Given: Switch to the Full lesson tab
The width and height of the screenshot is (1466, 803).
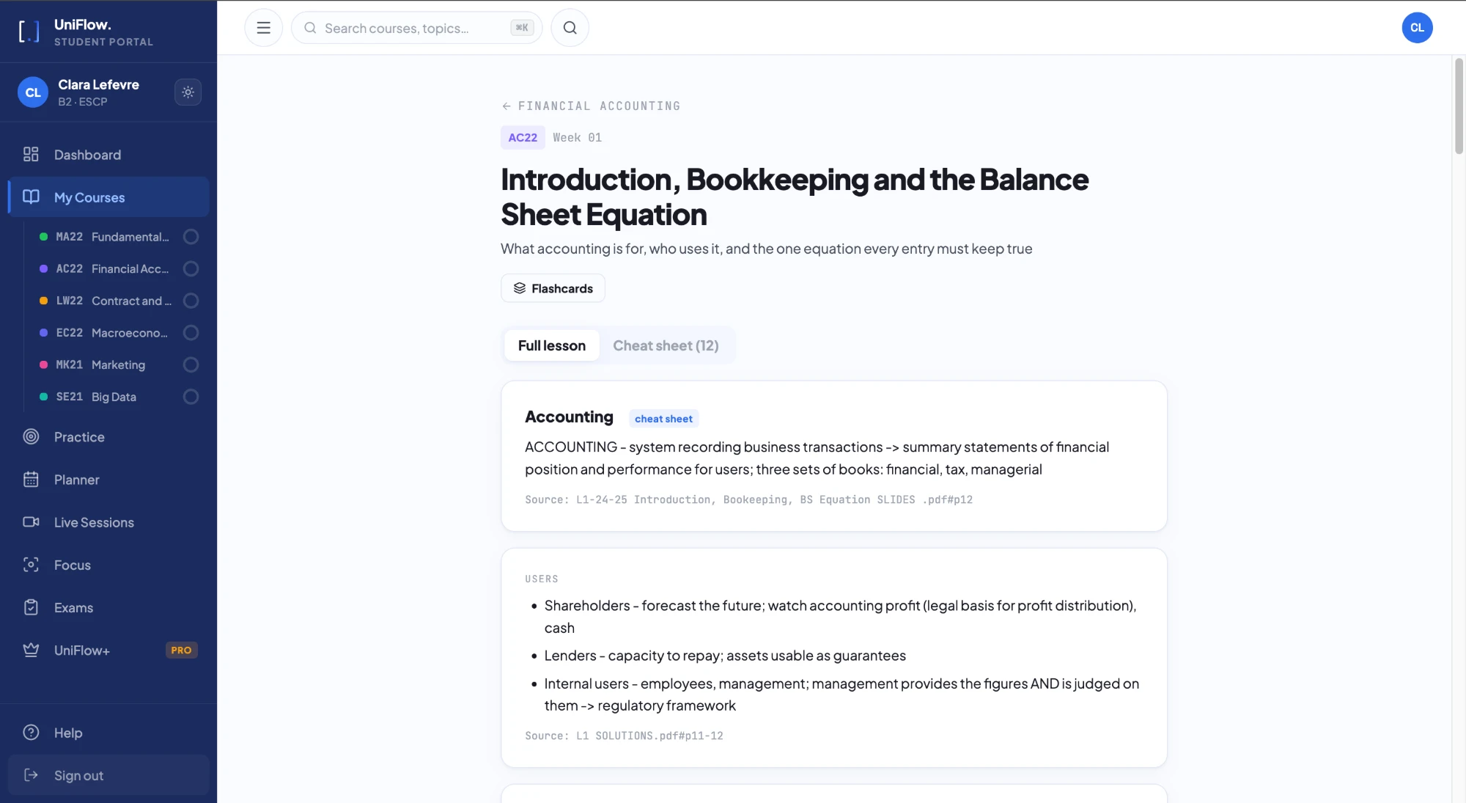Looking at the screenshot, I should pyautogui.click(x=552, y=345).
